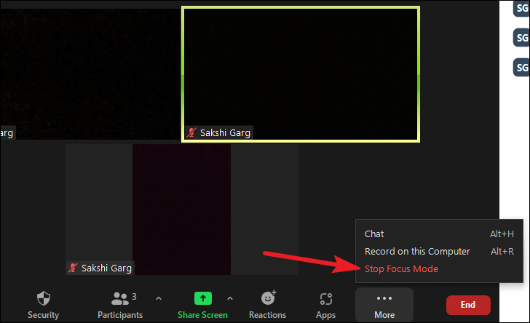Click the Share Screen label text
Image resolution: width=530 pixels, height=323 pixels.
[202, 315]
